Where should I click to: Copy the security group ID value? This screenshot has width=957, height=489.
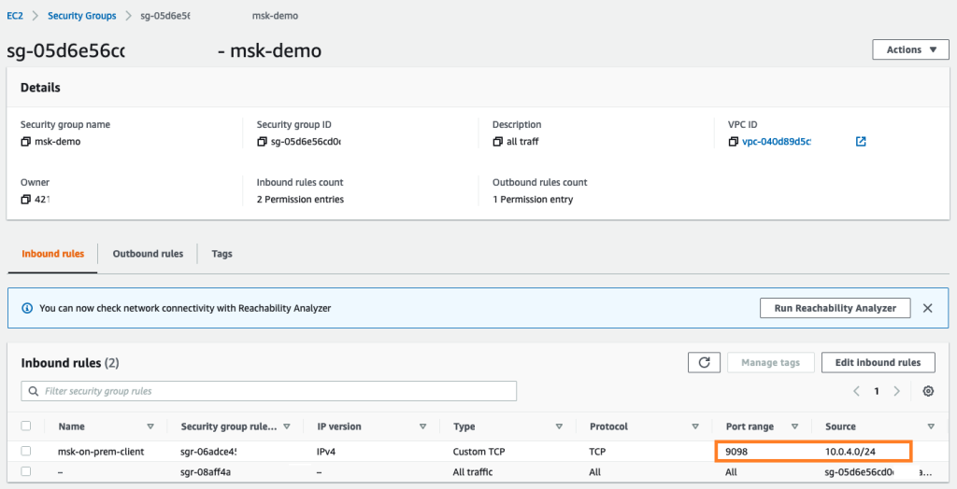262,142
